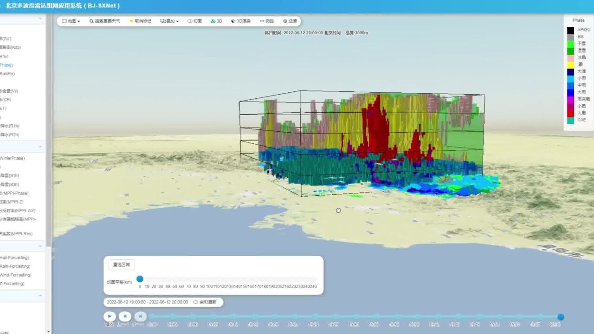Screen dimensions: 594x334
Task: Select the S3h snowfall product
Action: (x=10, y=185)
